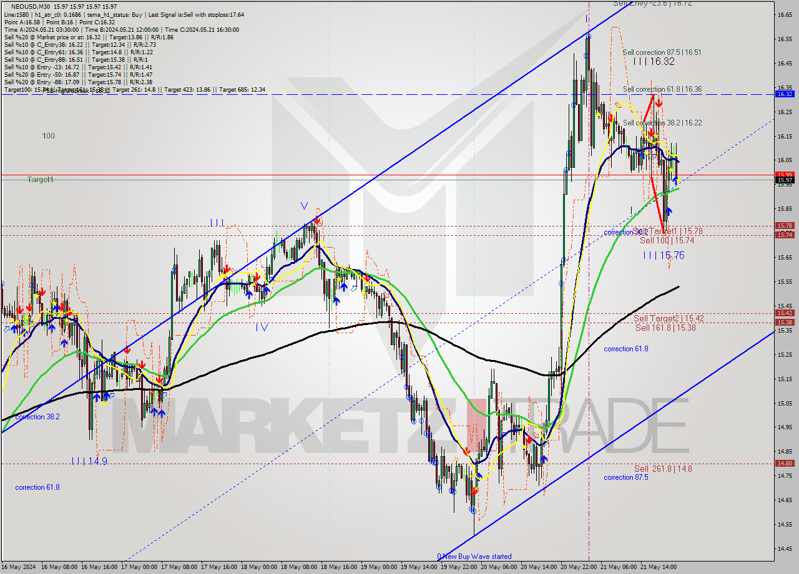Click the 16.55 price scale value

(x=785, y=39)
